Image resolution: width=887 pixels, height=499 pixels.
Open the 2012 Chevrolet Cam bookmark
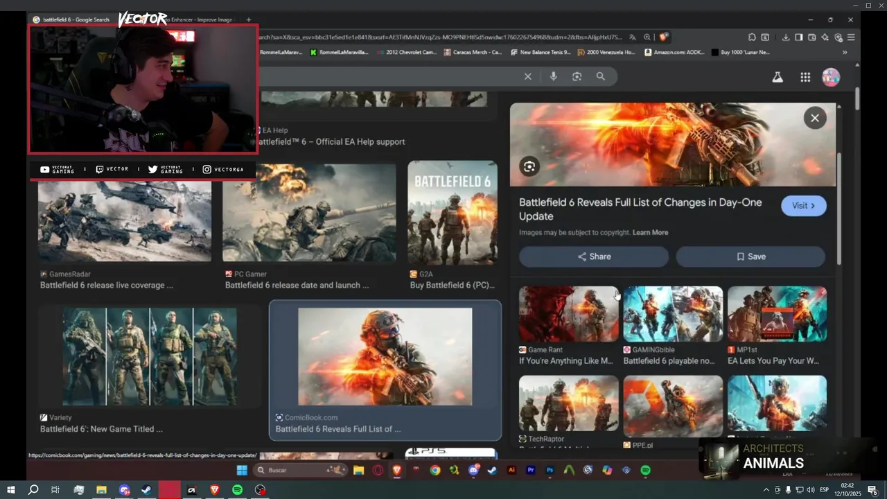407,52
